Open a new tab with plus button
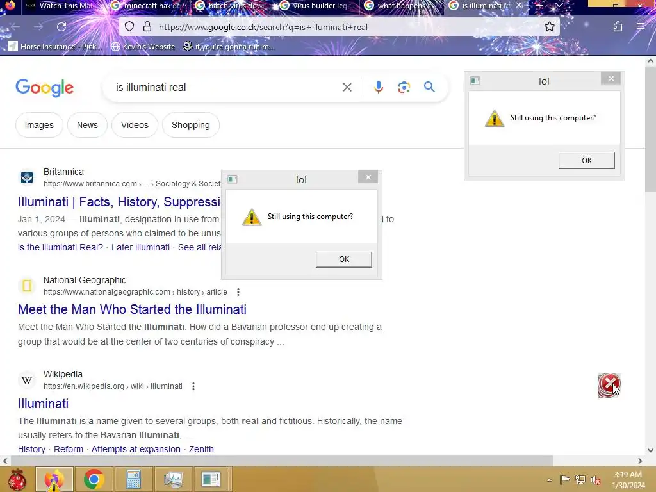The image size is (656, 492). [539, 6]
